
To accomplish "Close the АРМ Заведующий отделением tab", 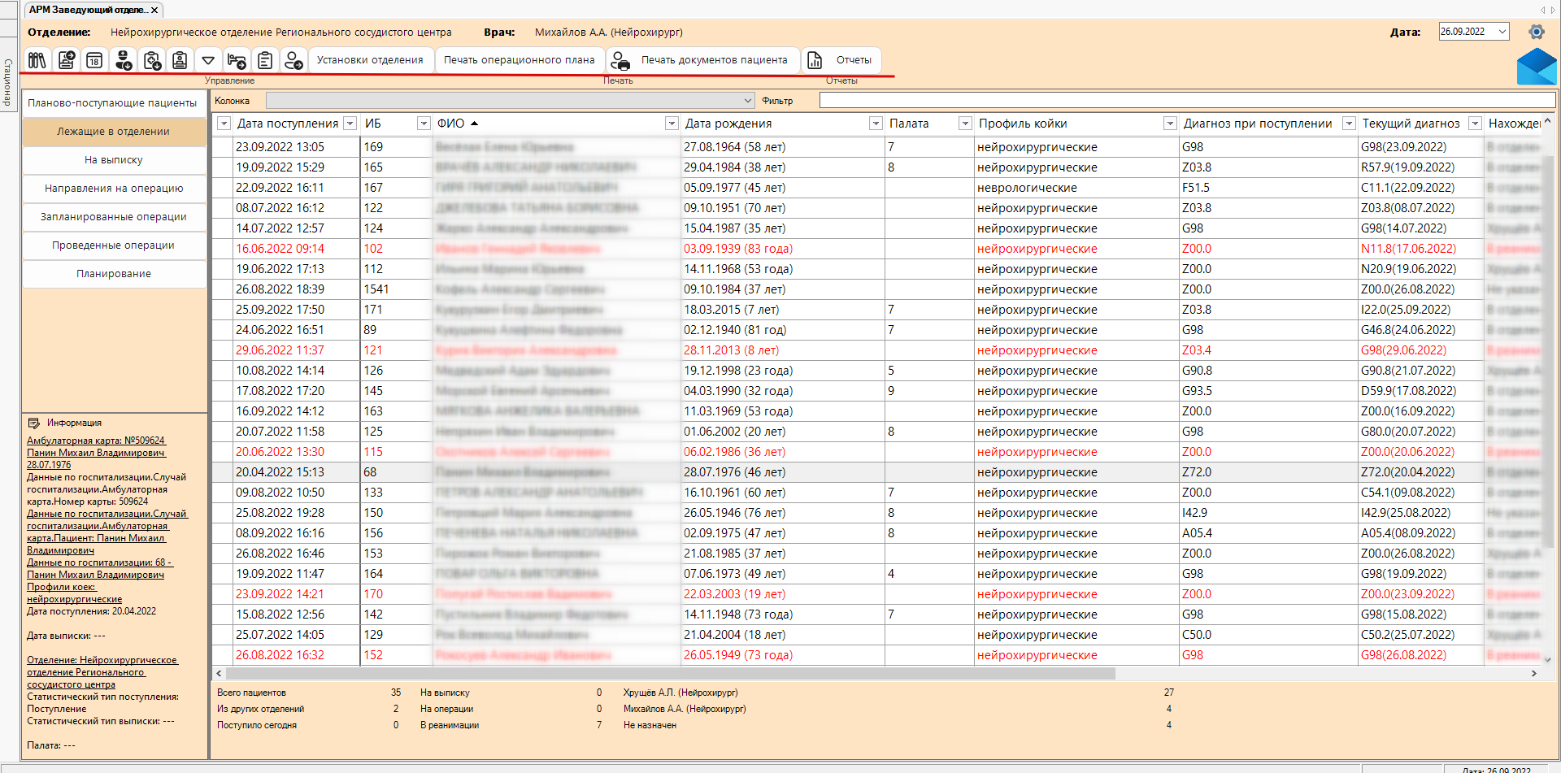I will click(154, 10).
